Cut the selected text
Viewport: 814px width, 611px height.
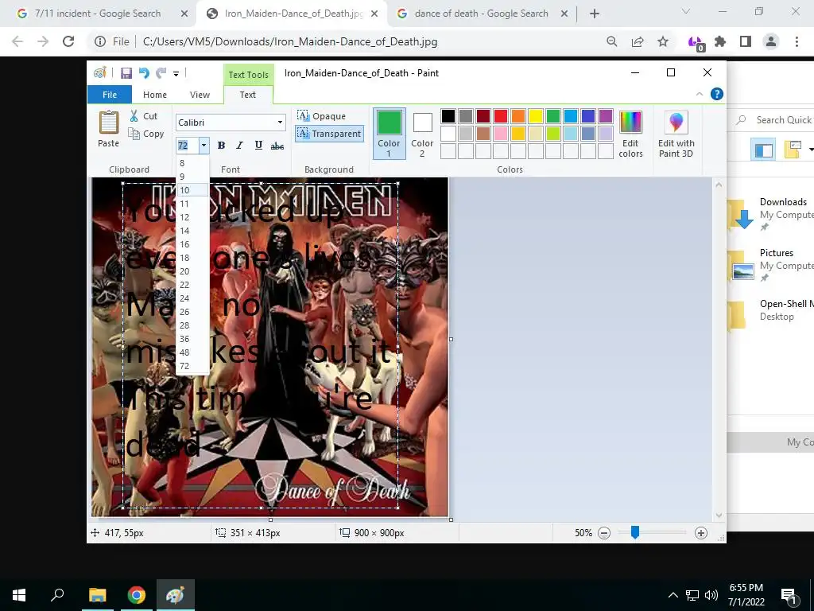coord(143,116)
